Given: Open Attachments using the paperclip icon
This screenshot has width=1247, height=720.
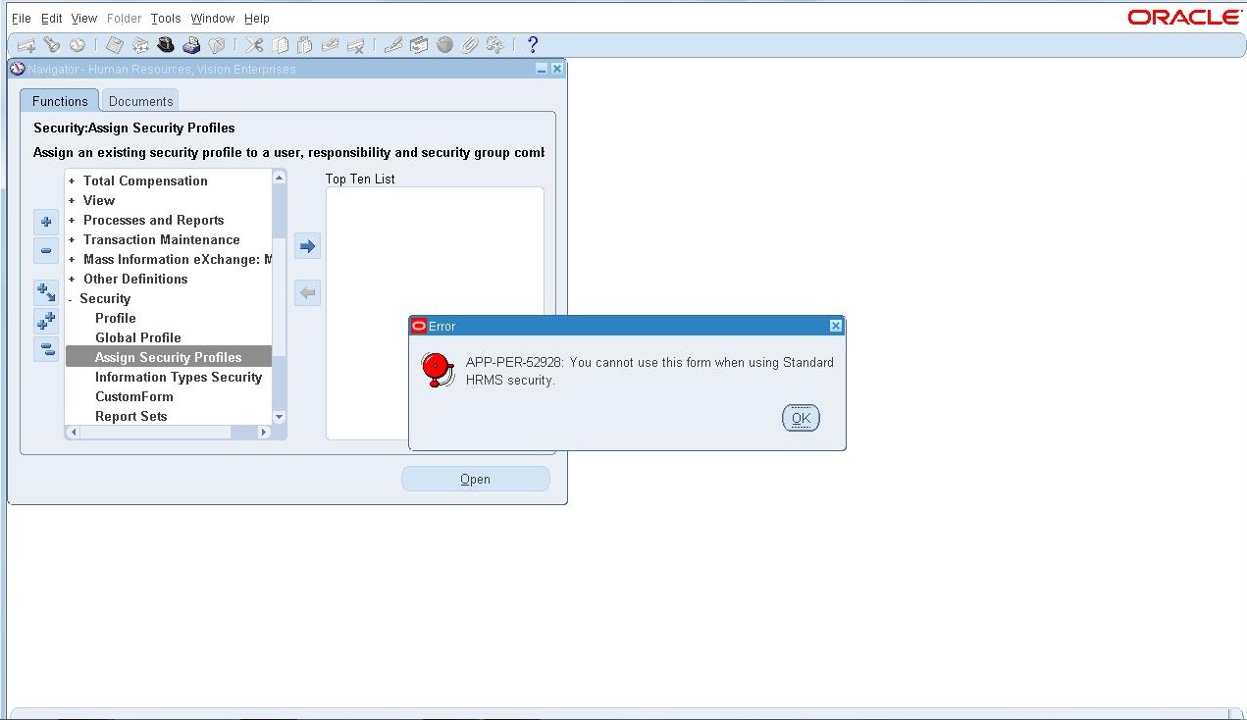Looking at the screenshot, I should click(469, 44).
